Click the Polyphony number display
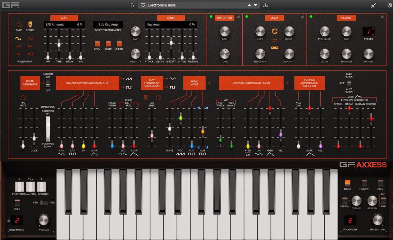 click(x=350, y=220)
